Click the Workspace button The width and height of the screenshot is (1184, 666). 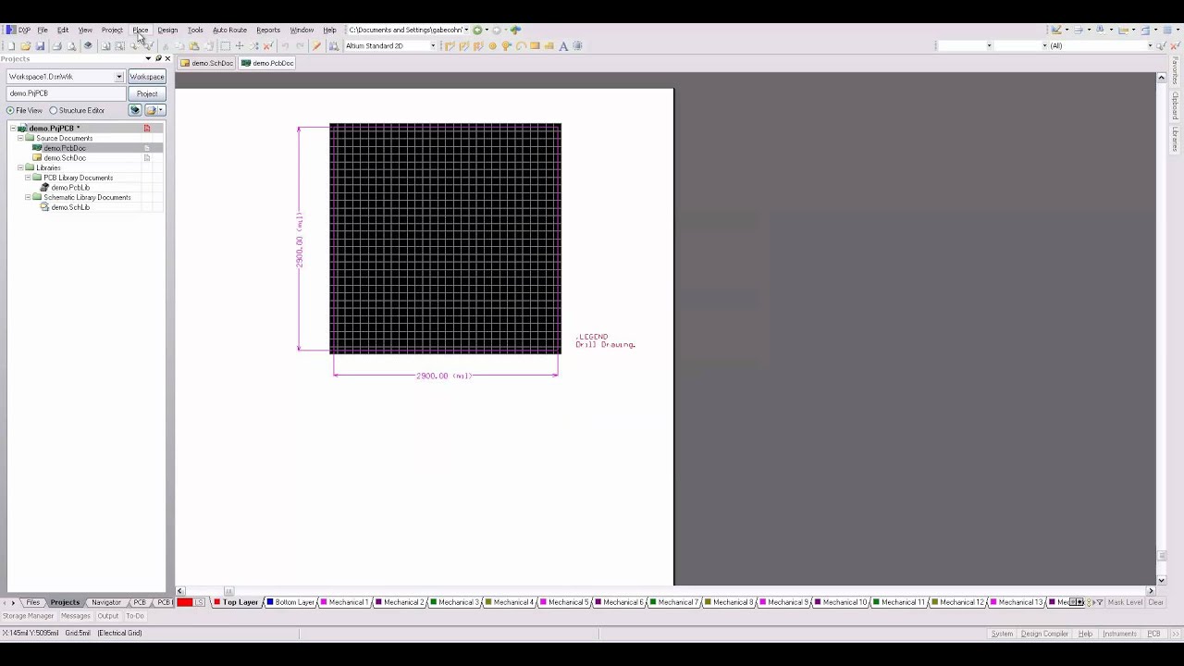coord(147,77)
